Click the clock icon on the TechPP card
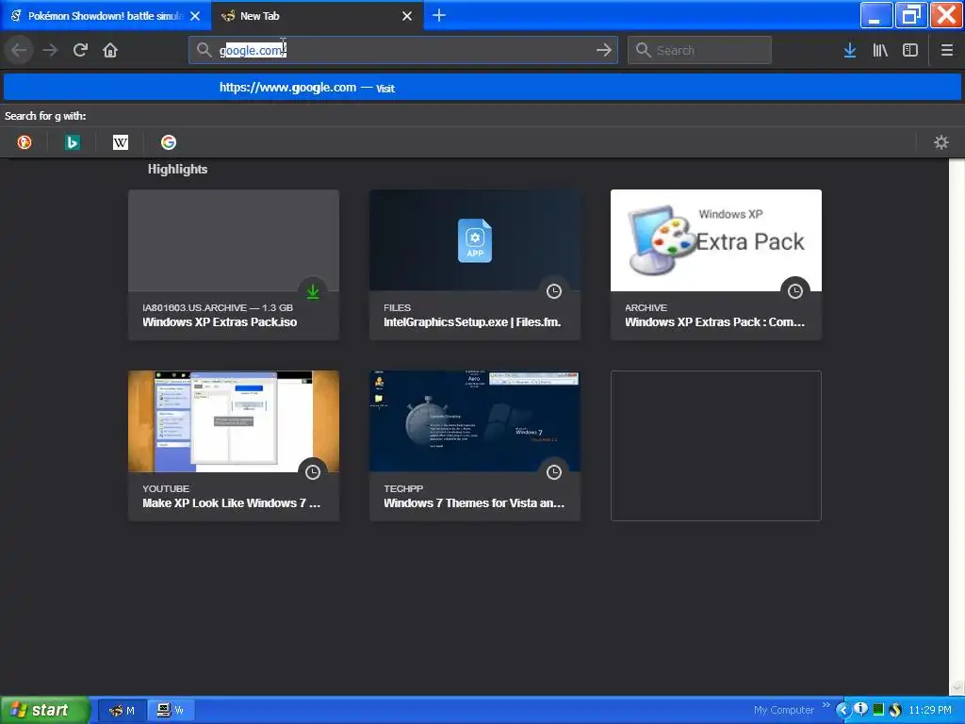 554,472
